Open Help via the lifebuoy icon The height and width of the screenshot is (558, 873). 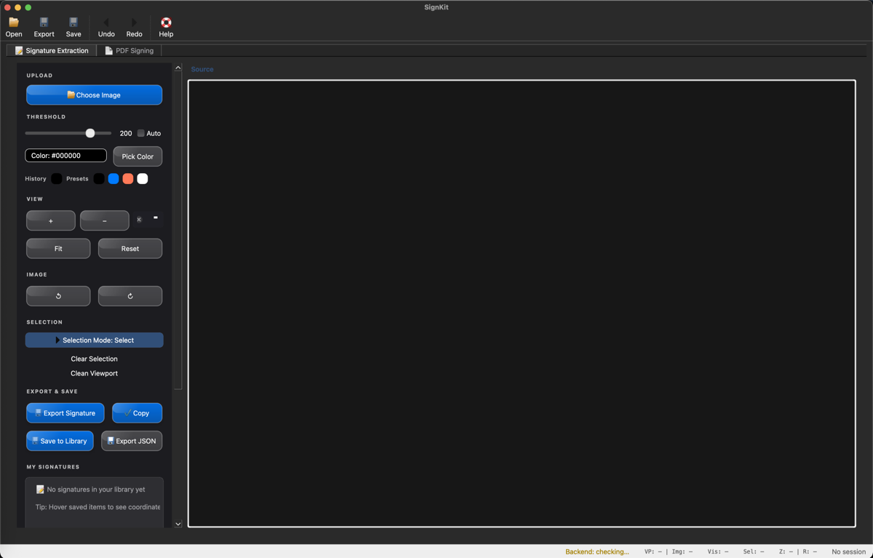[x=166, y=23]
